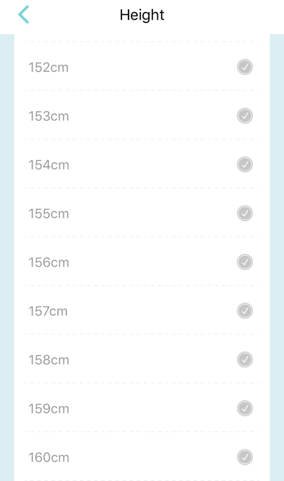Choose the 159cm check circle
The height and width of the screenshot is (481, 284).
245,408
